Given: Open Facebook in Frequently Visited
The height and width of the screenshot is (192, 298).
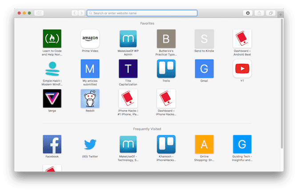Looking at the screenshot, I should tap(52, 144).
